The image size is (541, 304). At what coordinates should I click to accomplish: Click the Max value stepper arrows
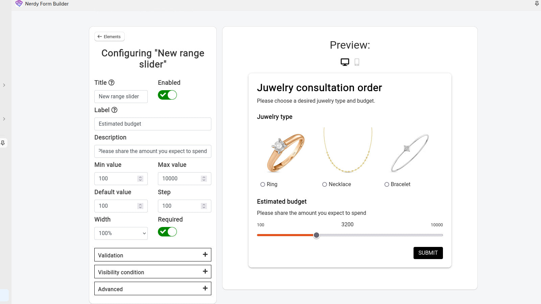click(204, 179)
